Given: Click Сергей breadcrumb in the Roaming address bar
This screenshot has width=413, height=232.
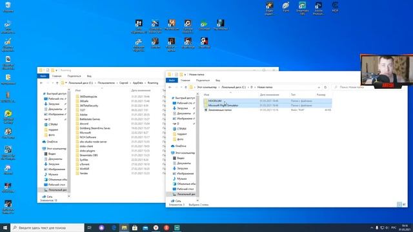Looking at the screenshot, I should pyautogui.click(x=123, y=83).
